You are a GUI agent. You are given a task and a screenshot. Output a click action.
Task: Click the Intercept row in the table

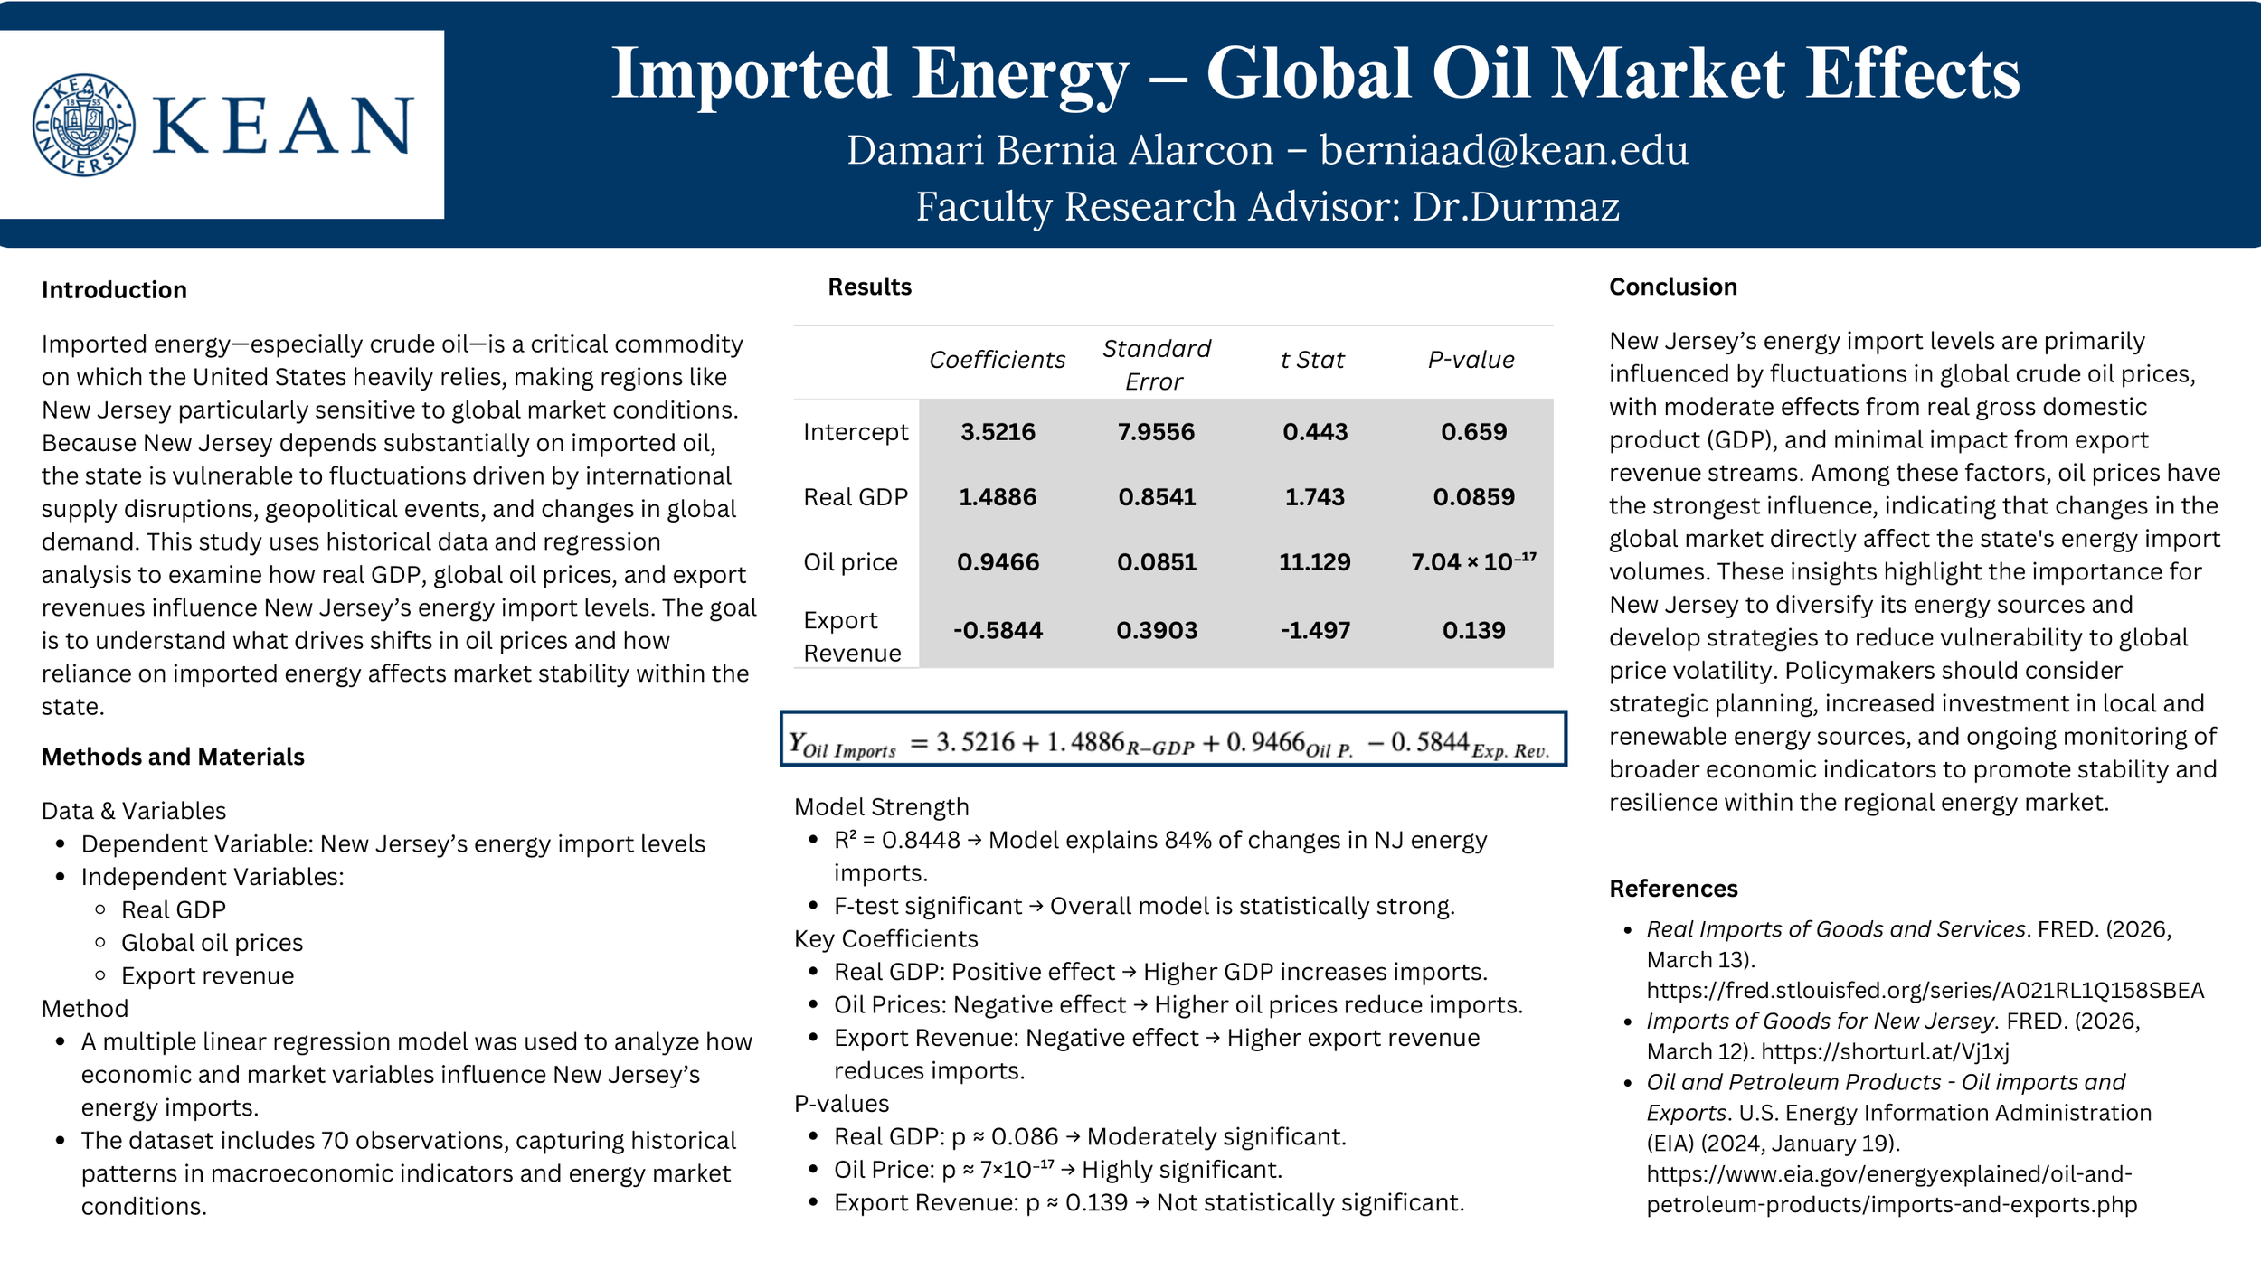point(856,432)
